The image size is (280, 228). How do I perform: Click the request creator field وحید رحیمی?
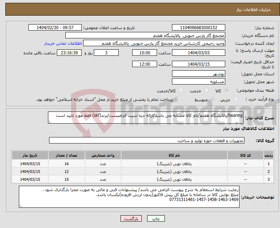click(154, 43)
